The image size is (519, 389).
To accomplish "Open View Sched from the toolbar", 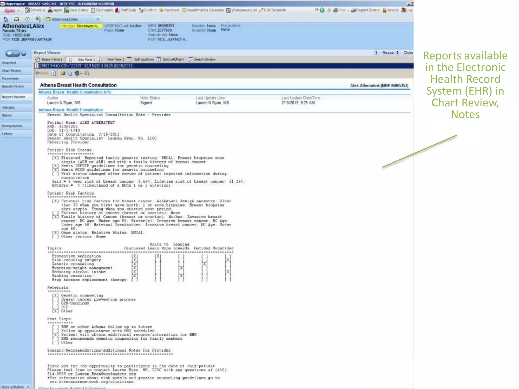I will [76, 10].
